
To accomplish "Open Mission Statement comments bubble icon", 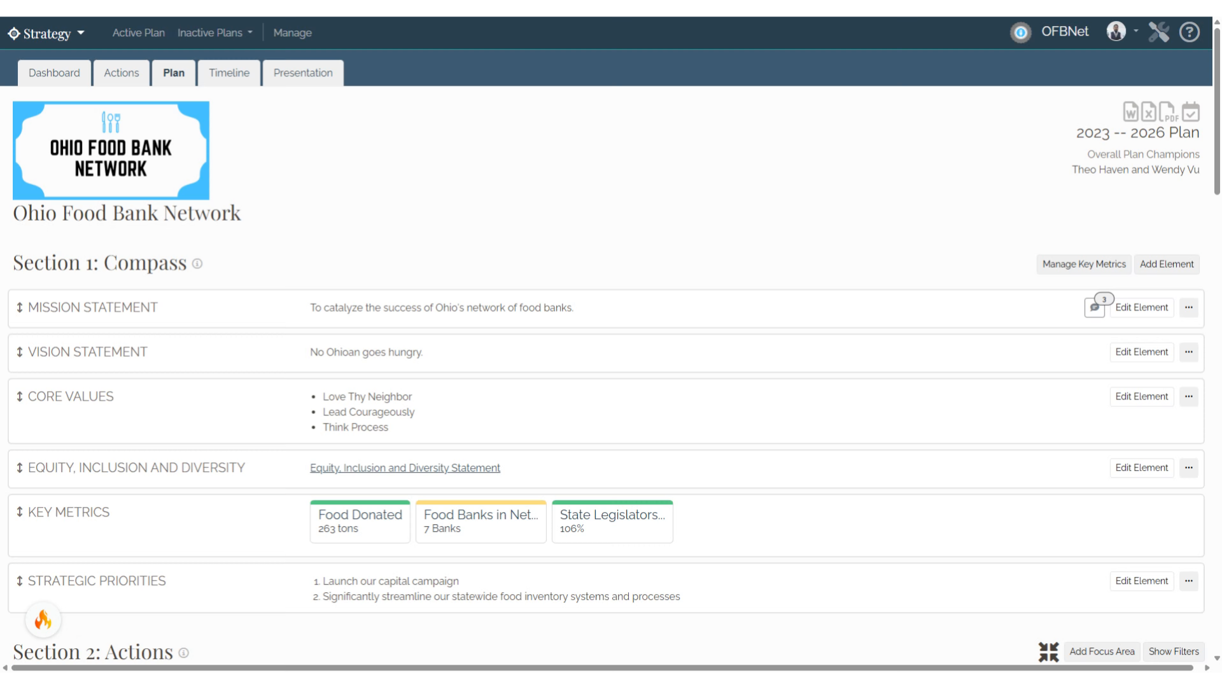I will pyautogui.click(x=1095, y=307).
